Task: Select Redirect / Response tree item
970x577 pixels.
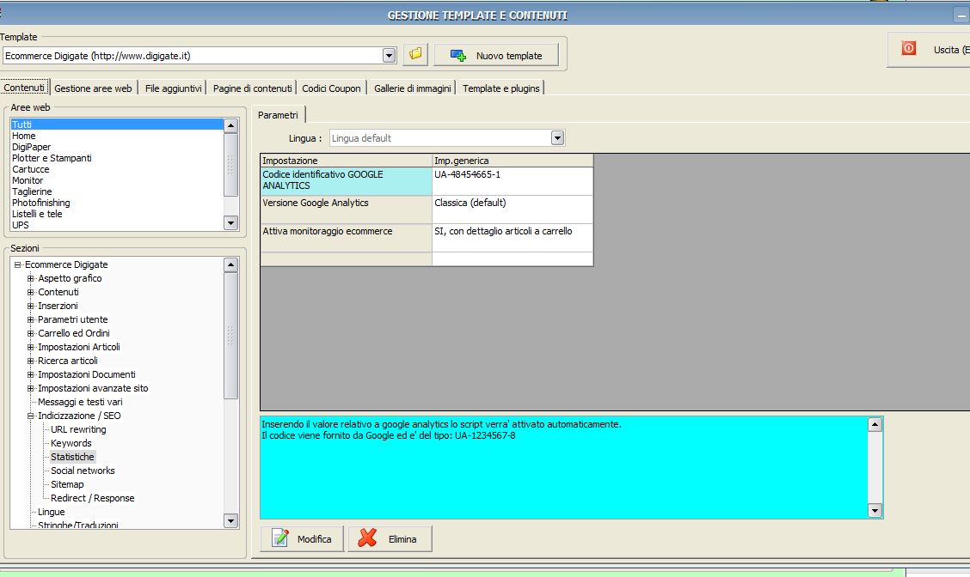Action: [92, 498]
